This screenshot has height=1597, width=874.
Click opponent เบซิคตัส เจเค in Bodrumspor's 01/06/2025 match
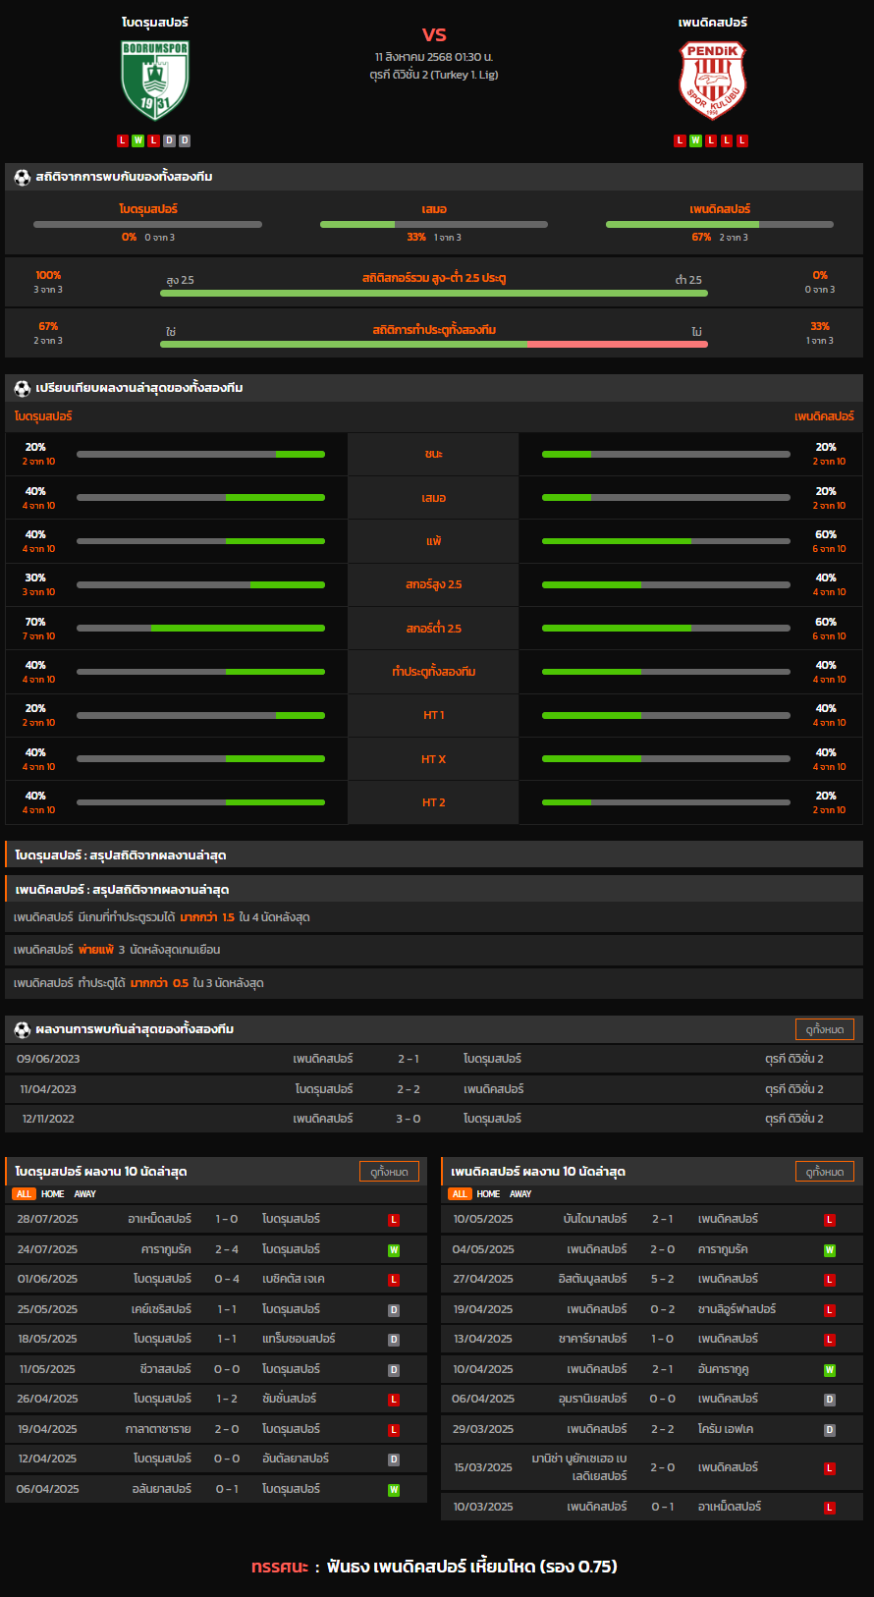[x=294, y=1280]
